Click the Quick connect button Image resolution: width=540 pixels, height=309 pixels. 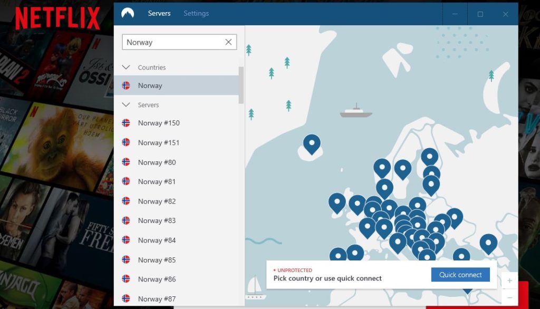pos(460,275)
